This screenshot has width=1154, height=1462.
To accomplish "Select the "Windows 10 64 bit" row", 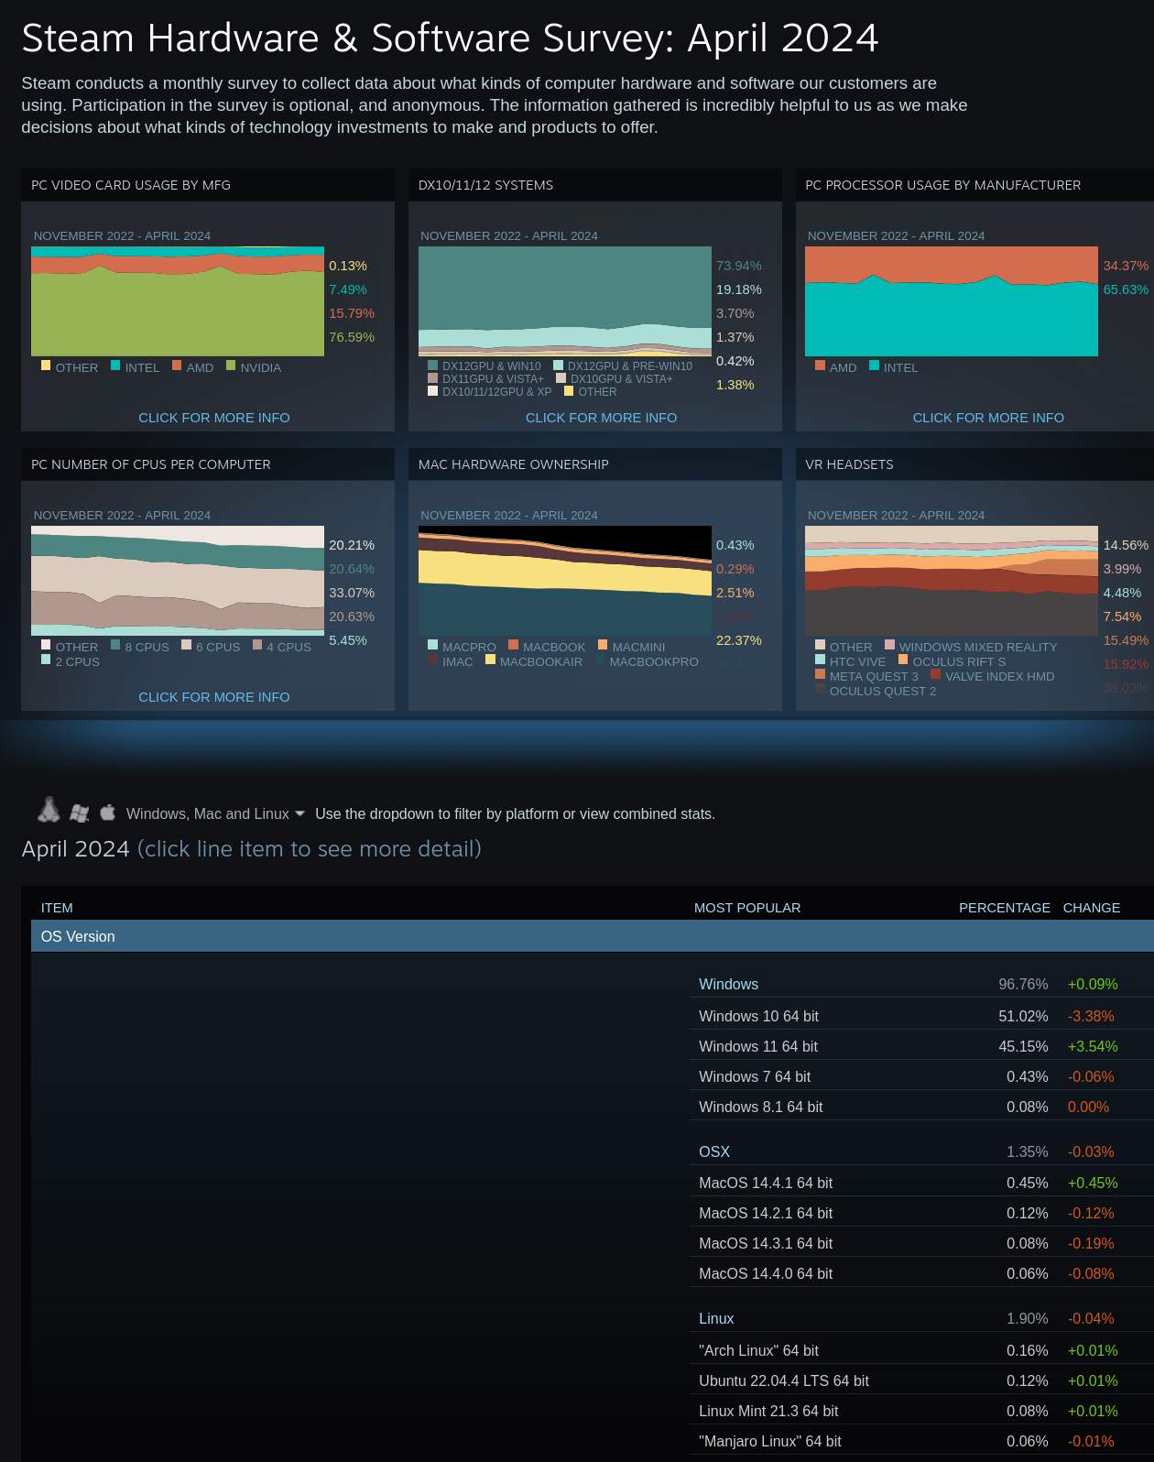I will pos(921,1016).
